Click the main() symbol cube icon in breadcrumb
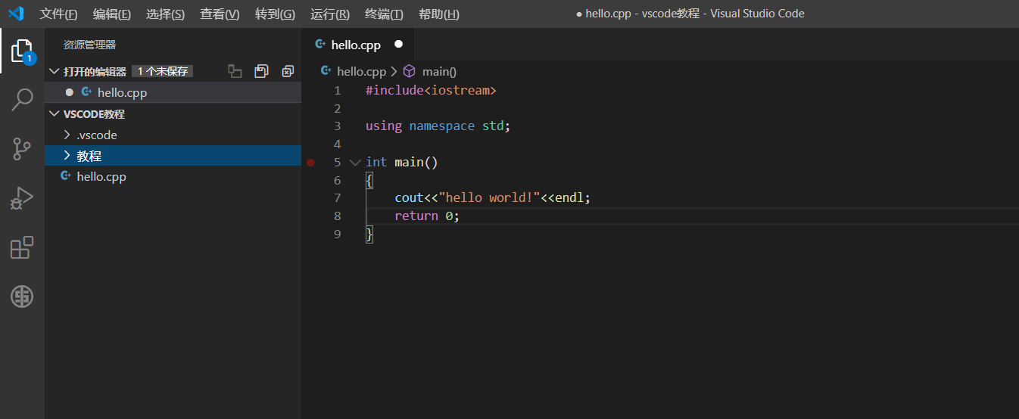This screenshot has height=419, width=1019. pos(409,71)
